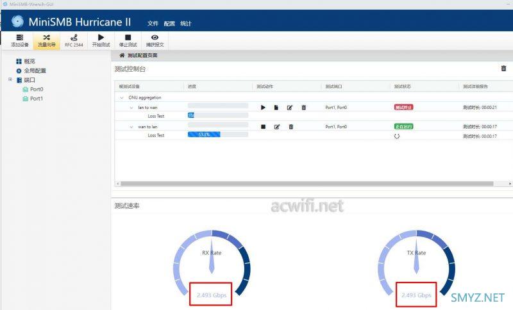The width and height of the screenshot is (513, 310).
Task: Click the 被测试设备 column header
Action: point(129,86)
